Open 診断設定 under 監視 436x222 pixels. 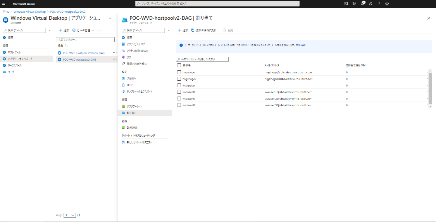point(132,128)
